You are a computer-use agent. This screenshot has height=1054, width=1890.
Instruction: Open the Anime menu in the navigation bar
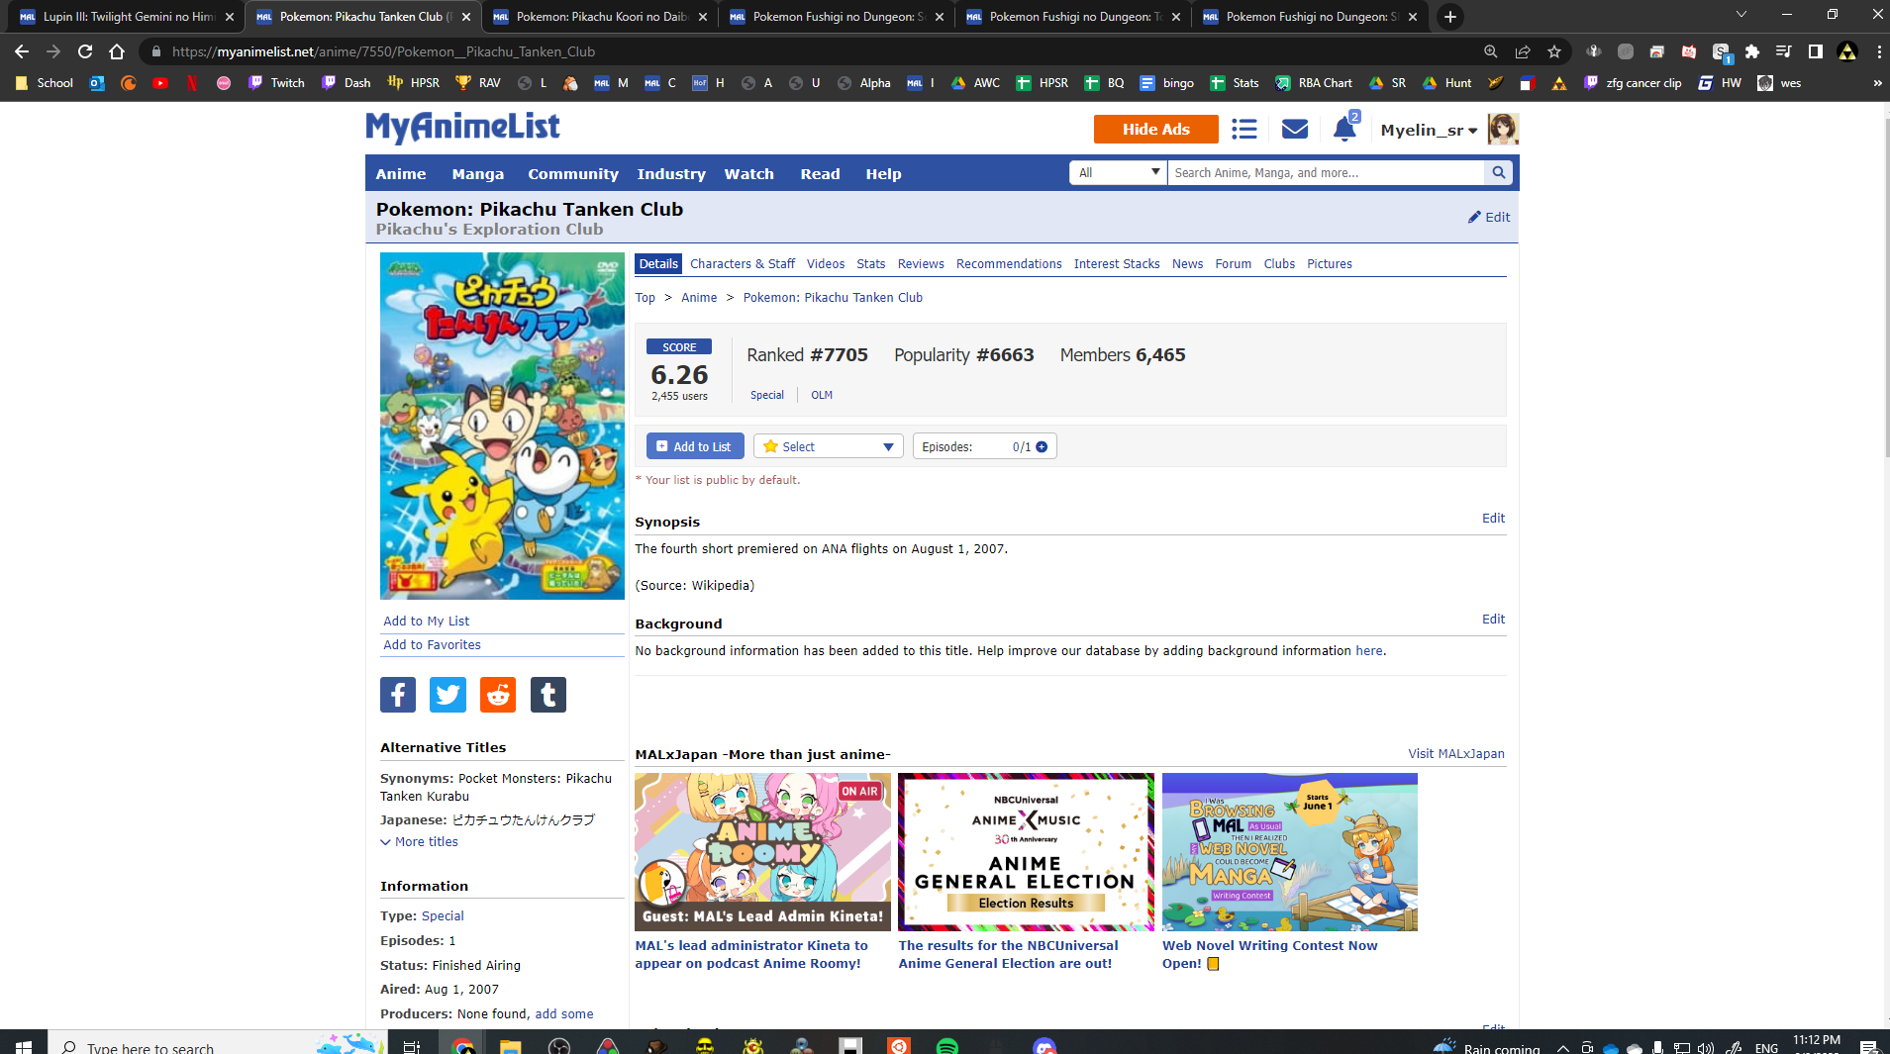tap(401, 174)
